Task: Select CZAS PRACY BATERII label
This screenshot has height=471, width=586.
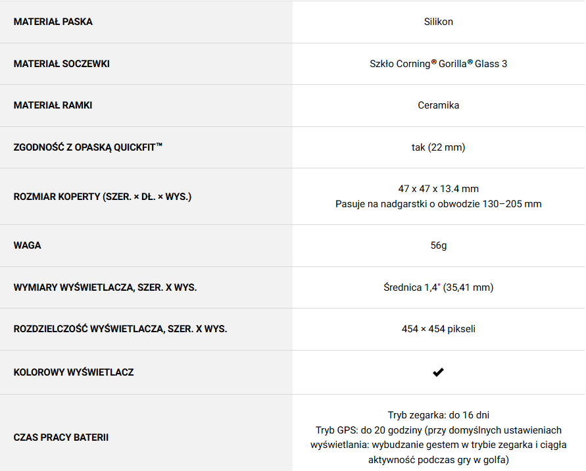Action: [x=61, y=437]
